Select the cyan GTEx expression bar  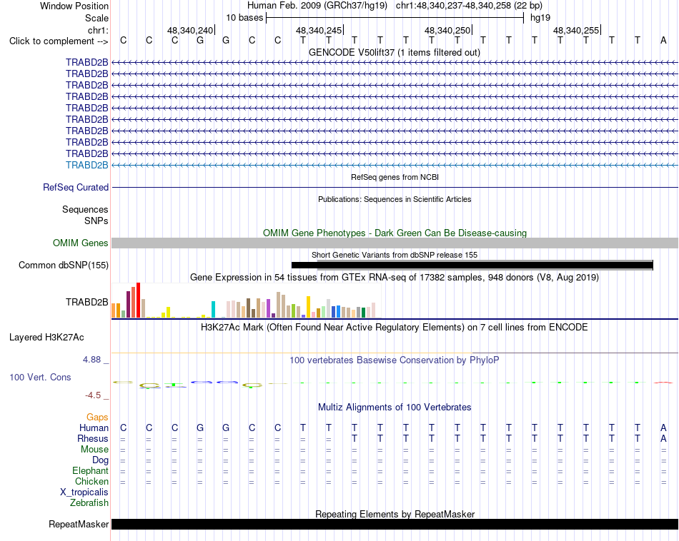click(x=213, y=310)
